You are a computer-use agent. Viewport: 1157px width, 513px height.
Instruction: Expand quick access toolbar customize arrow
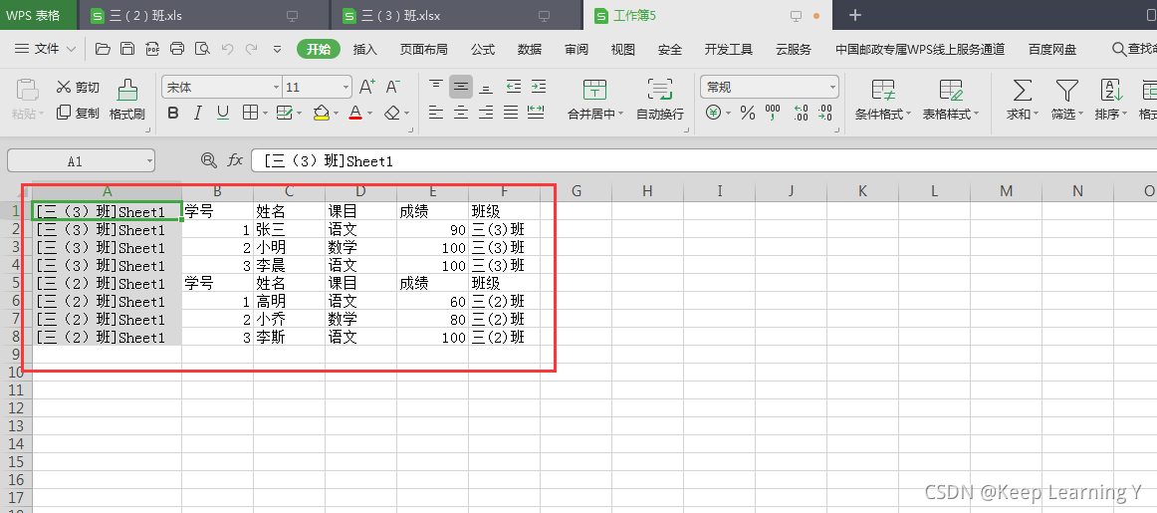pyautogui.click(x=278, y=50)
